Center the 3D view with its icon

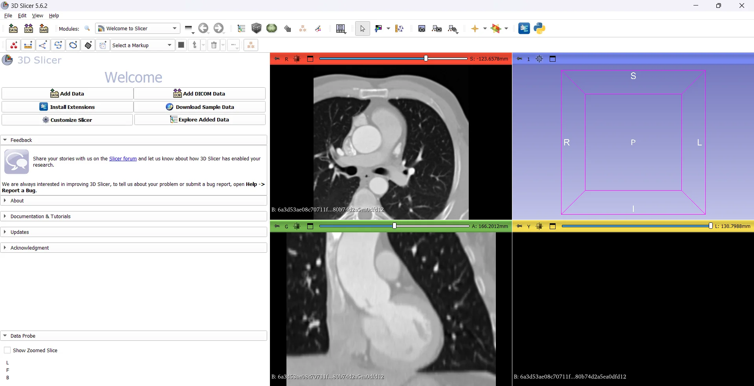[539, 59]
